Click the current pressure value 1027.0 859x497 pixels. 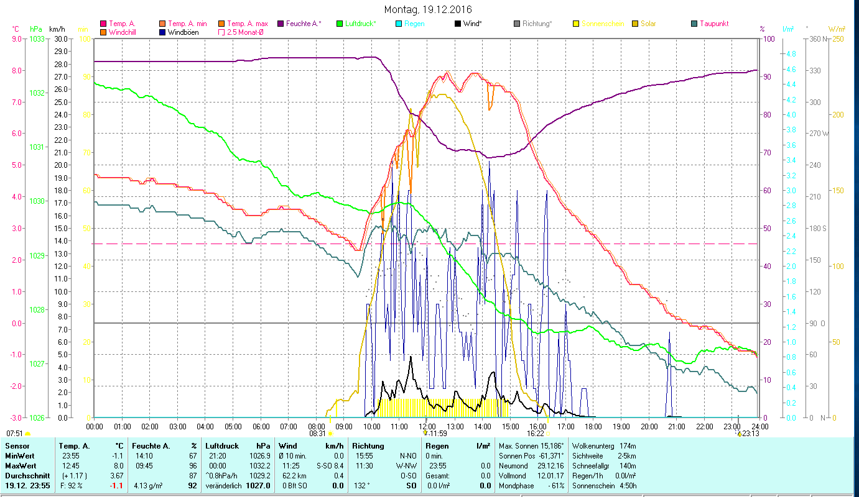click(x=258, y=485)
